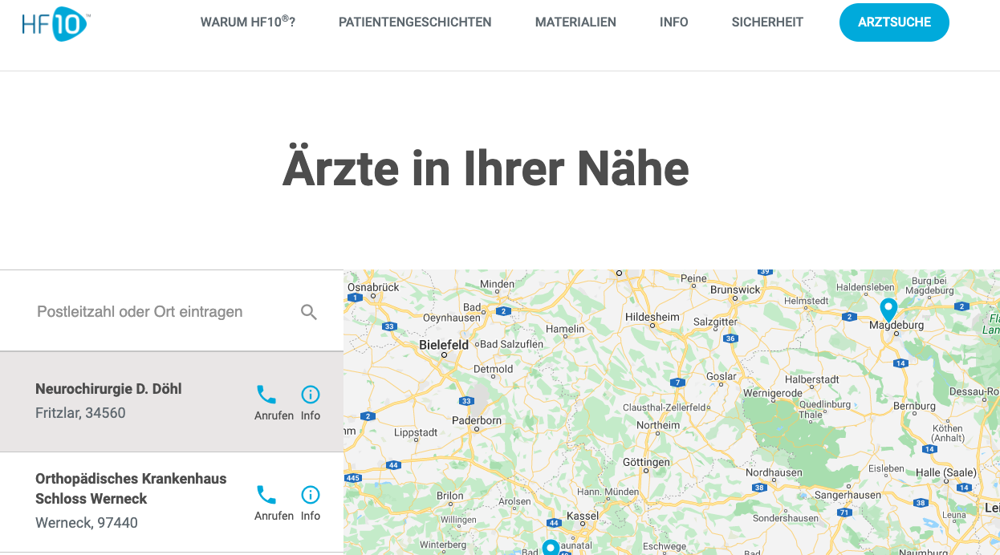Call Orthopädisches Krankenhaus Schloss Werneck
Image resolution: width=1000 pixels, height=555 pixels.
(x=266, y=495)
